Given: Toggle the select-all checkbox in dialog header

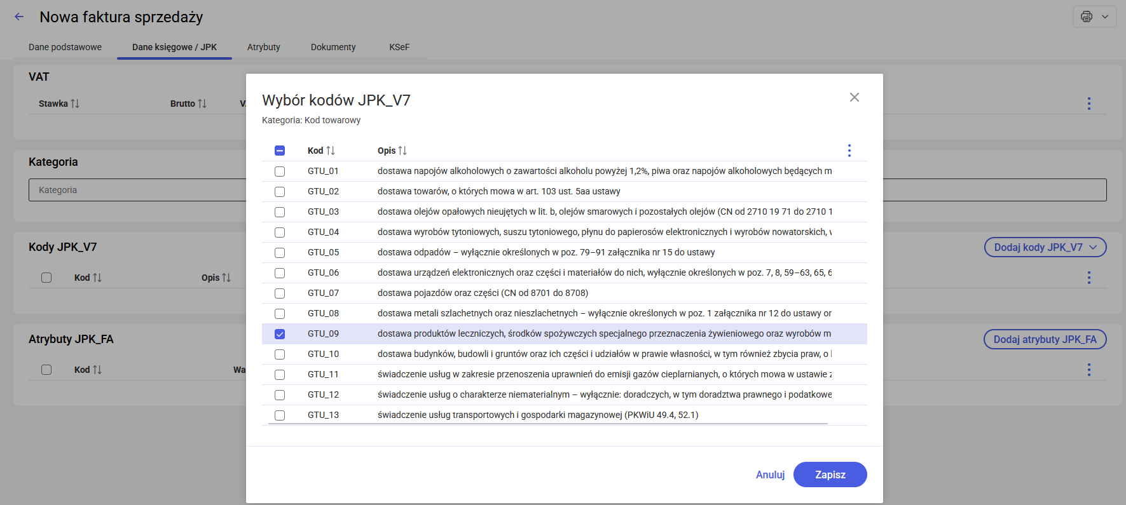Looking at the screenshot, I should pos(280,151).
